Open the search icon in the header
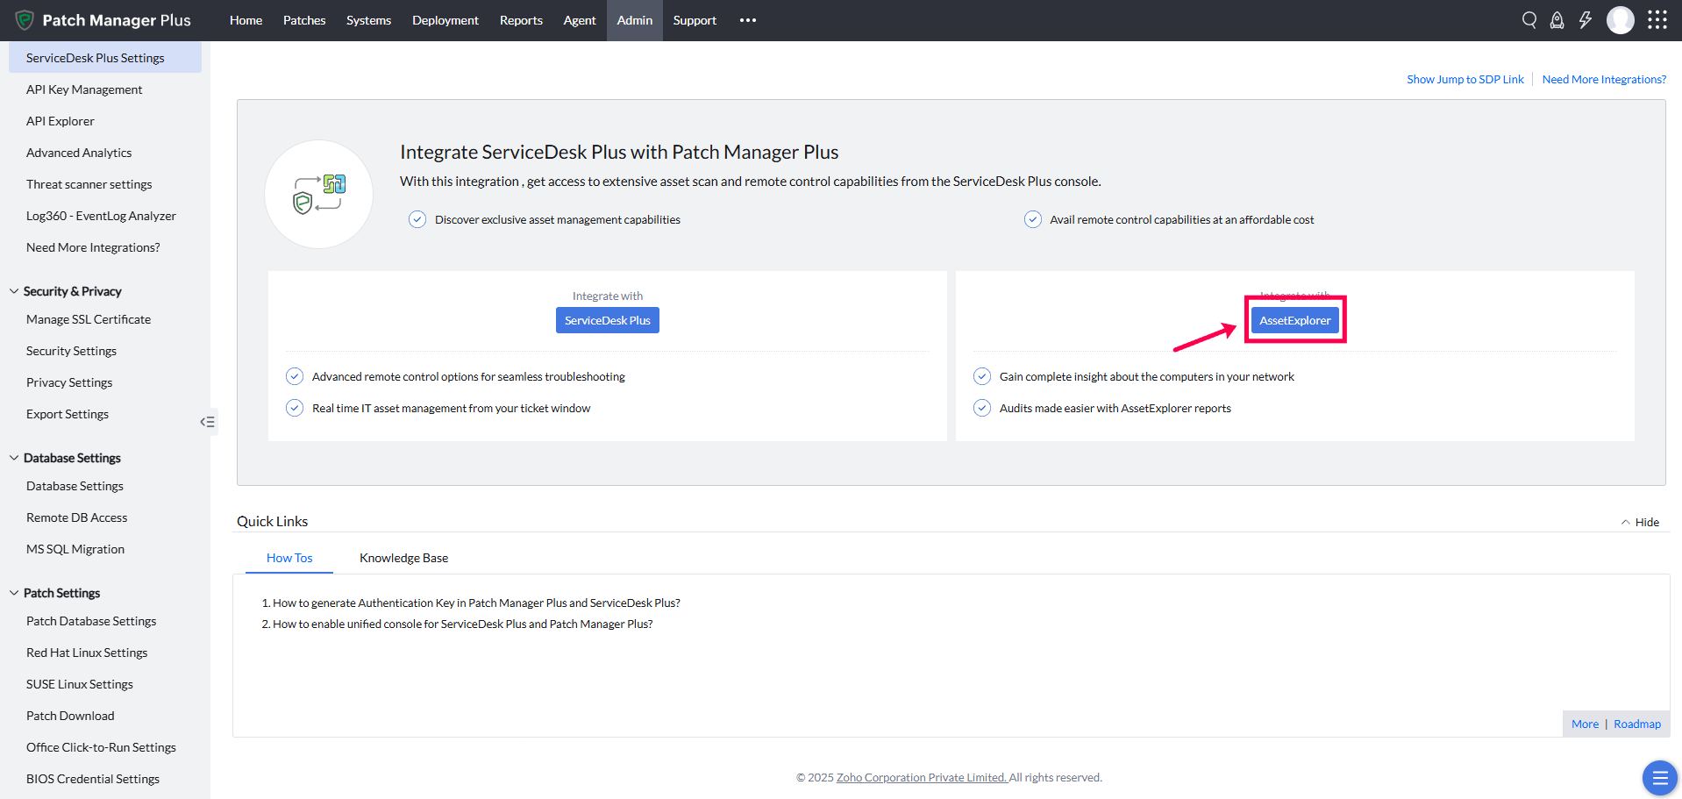The width and height of the screenshot is (1682, 799). (x=1529, y=20)
